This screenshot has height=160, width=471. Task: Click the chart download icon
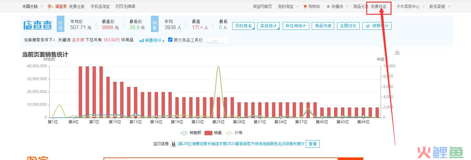(x=397, y=52)
